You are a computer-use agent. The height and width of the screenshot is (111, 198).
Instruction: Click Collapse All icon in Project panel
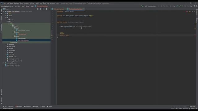pos(43,9)
